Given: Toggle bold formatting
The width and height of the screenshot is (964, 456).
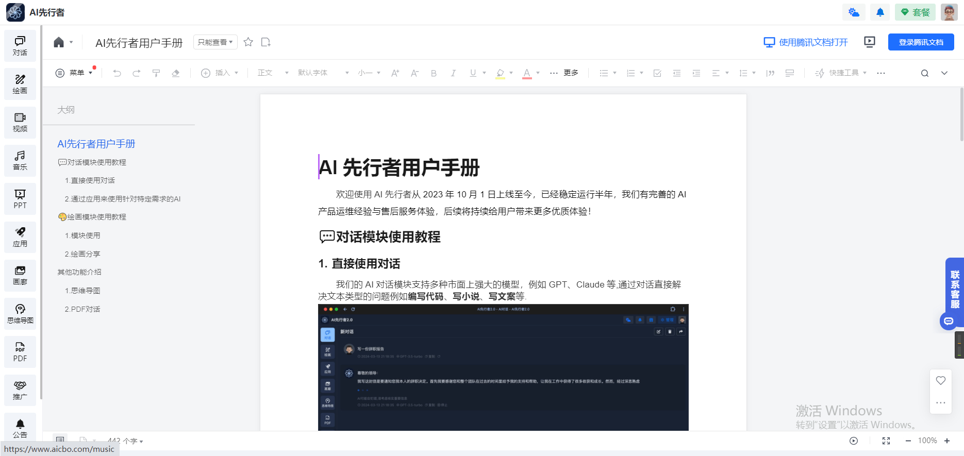Looking at the screenshot, I should 434,73.
